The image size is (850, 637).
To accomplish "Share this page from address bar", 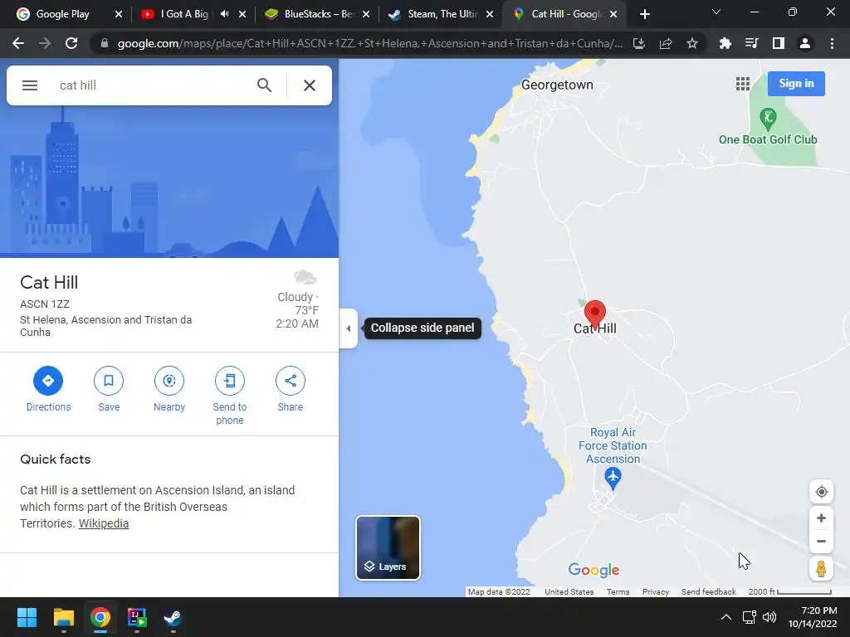I will point(666,43).
